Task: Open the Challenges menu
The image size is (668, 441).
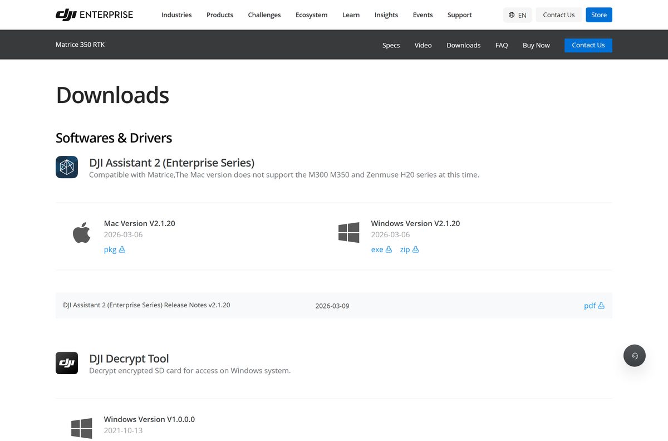Action: pos(264,15)
